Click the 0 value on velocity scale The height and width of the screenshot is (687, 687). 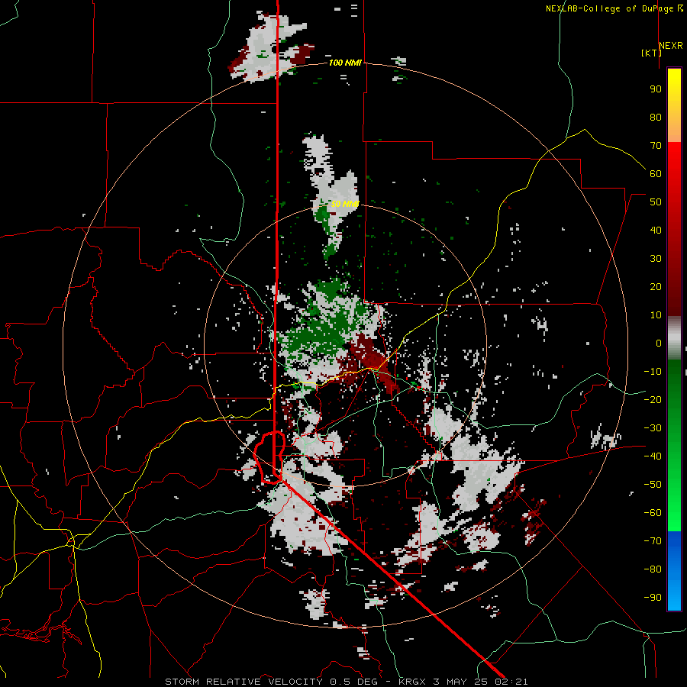pos(659,343)
